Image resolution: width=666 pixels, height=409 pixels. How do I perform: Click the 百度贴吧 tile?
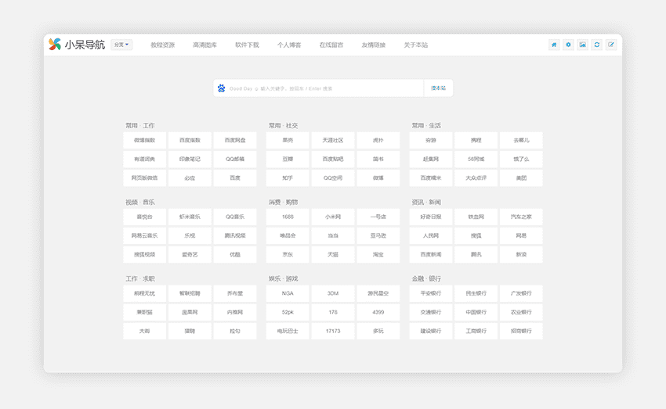pyautogui.click(x=333, y=160)
